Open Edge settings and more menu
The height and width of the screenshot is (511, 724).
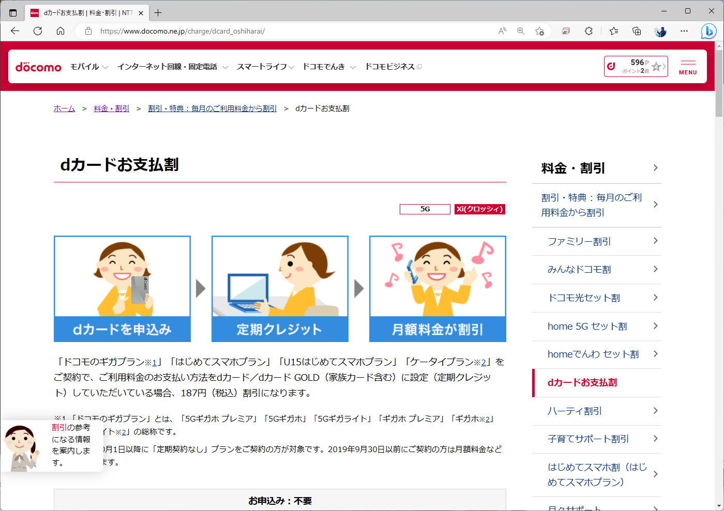(x=684, y=31)
